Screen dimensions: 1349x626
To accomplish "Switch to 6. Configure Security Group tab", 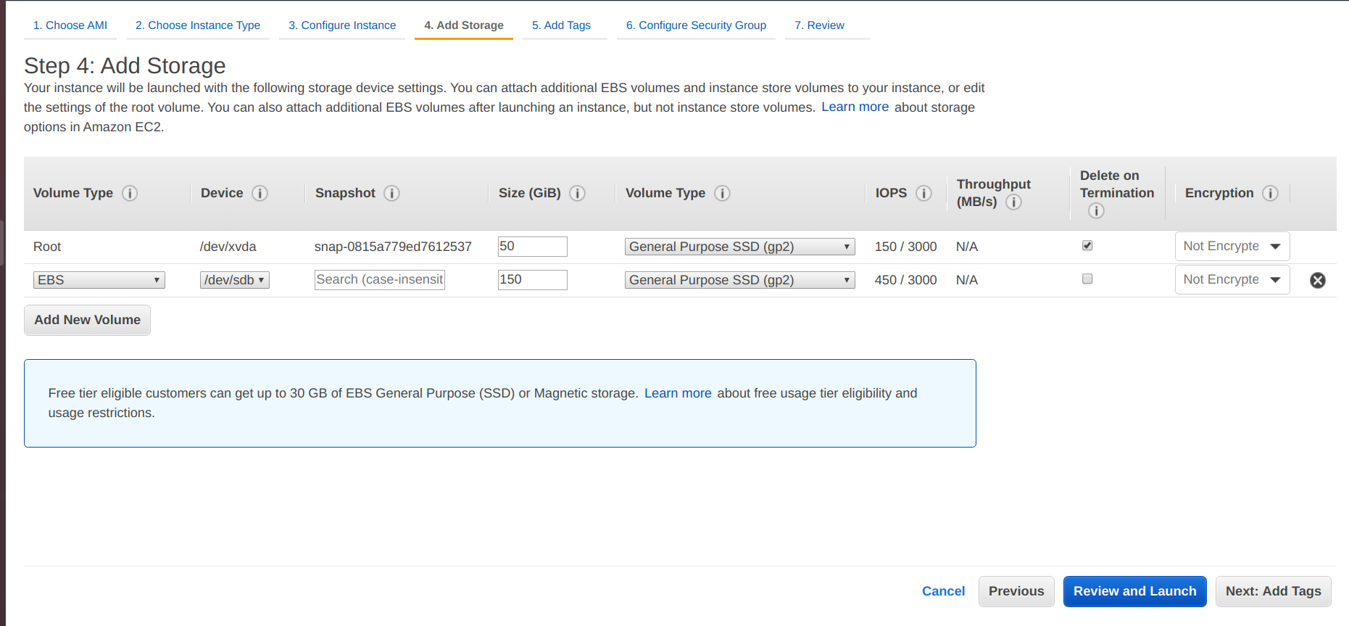I will tap(696, 25).
